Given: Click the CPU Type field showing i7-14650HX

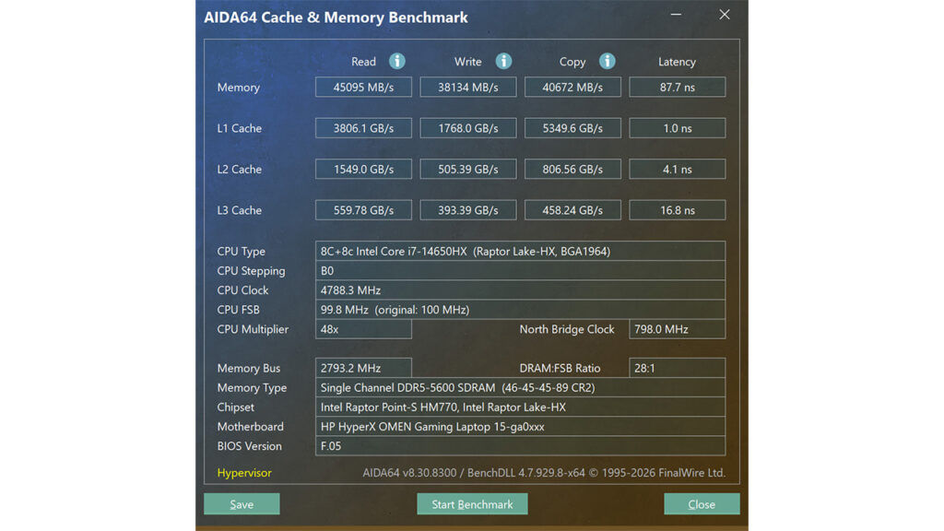Looking at the screenshot, I should click(x=520, y=251).
